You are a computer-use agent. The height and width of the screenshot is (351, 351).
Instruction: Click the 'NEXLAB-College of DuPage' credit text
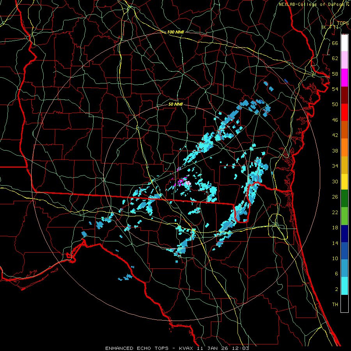point(312,4)
